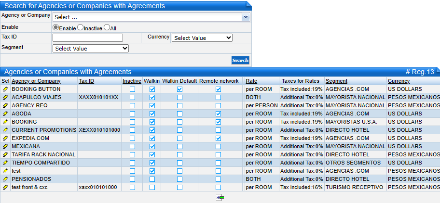
Task: Sort by Agency or Company column
Action: (x=36, y=81)
